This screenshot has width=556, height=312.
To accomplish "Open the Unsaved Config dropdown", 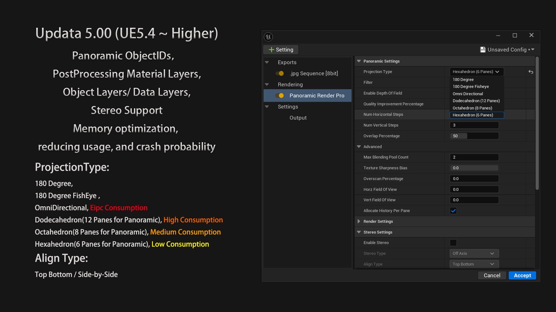I will (507, 50).
